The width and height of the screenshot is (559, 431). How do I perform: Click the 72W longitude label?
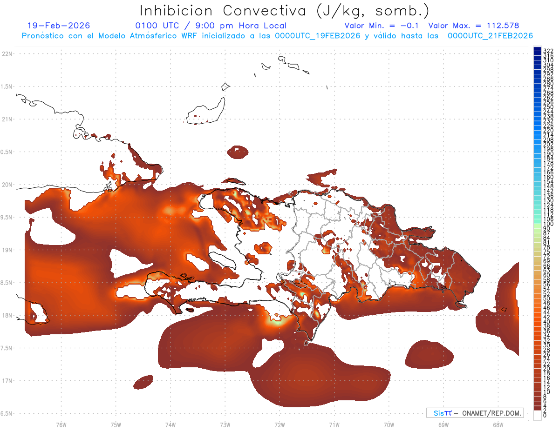pyautogui.click(x=279, y=424)
